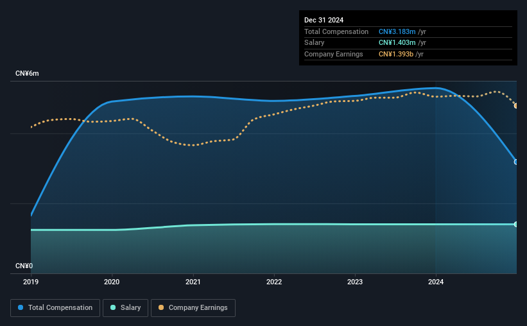Viewport: 527px width, 326px height.
Task: Toggle the Total Compensation legend button
Action: pos(55,308)
